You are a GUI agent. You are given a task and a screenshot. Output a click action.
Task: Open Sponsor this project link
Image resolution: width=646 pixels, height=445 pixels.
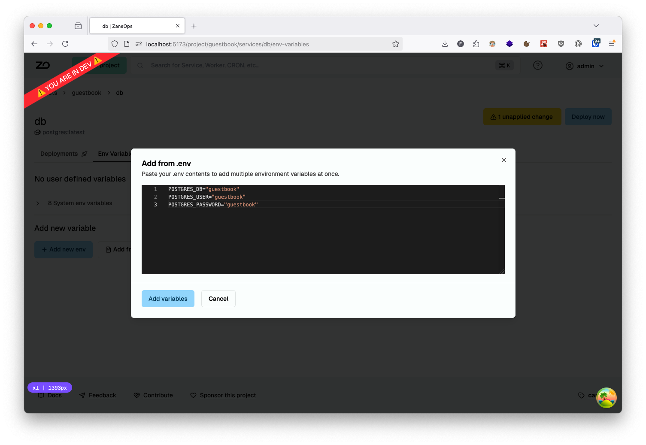point(223,395)
